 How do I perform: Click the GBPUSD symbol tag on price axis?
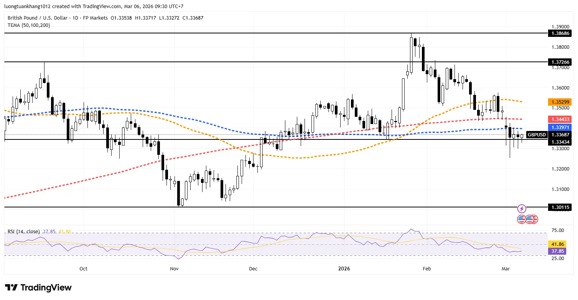pos(536,135)
